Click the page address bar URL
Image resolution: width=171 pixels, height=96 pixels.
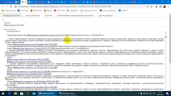pyautogui.click(x=71, y=6)
